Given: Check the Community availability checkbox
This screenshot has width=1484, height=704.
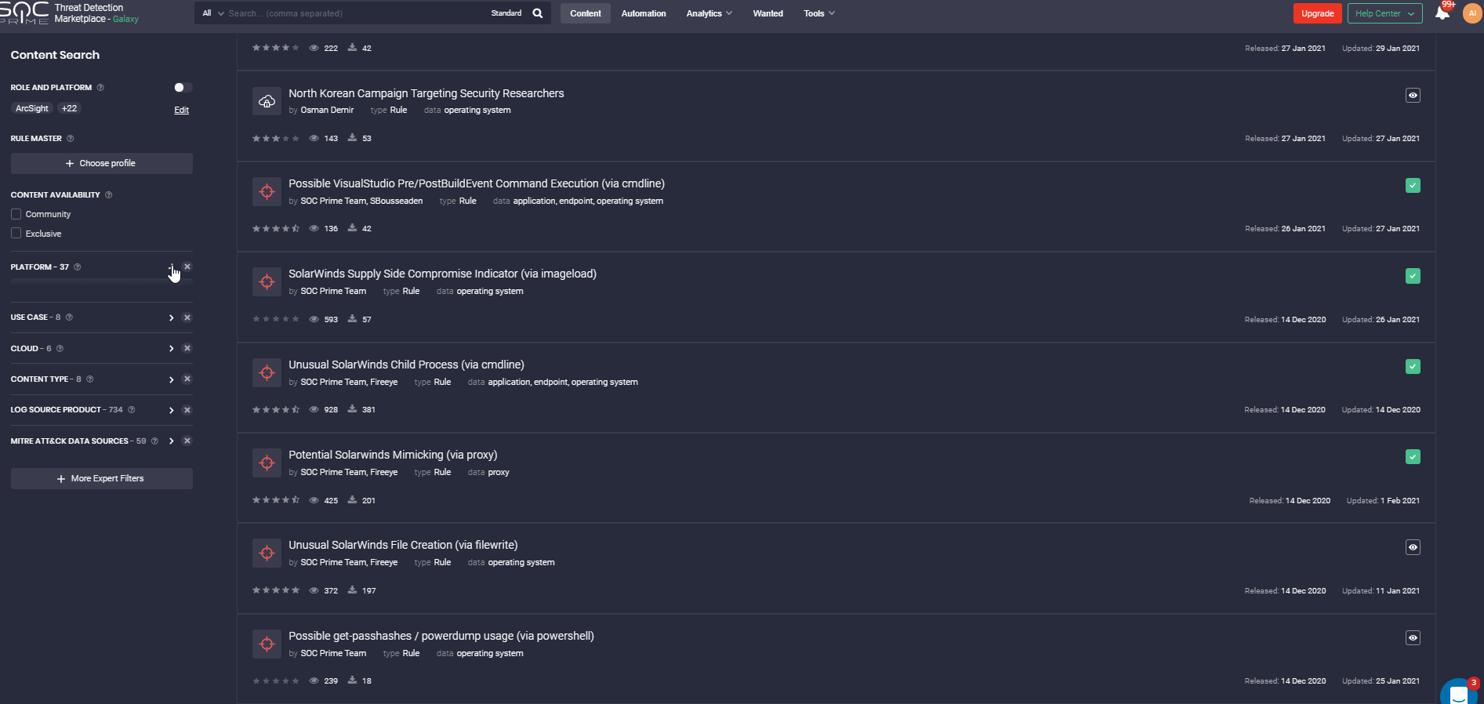Looking at the screenshot, I should (x=16, y=214).
